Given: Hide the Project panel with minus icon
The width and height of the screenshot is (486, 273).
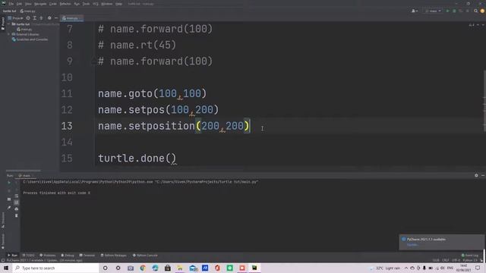Looking at the screenshot, I should [x=56, y=18].
